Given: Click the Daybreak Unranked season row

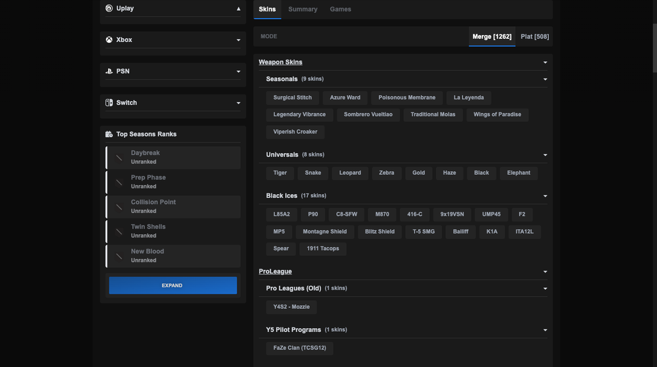Looking at the screenshot, I should pyautogui.click(x=173, y=158).
